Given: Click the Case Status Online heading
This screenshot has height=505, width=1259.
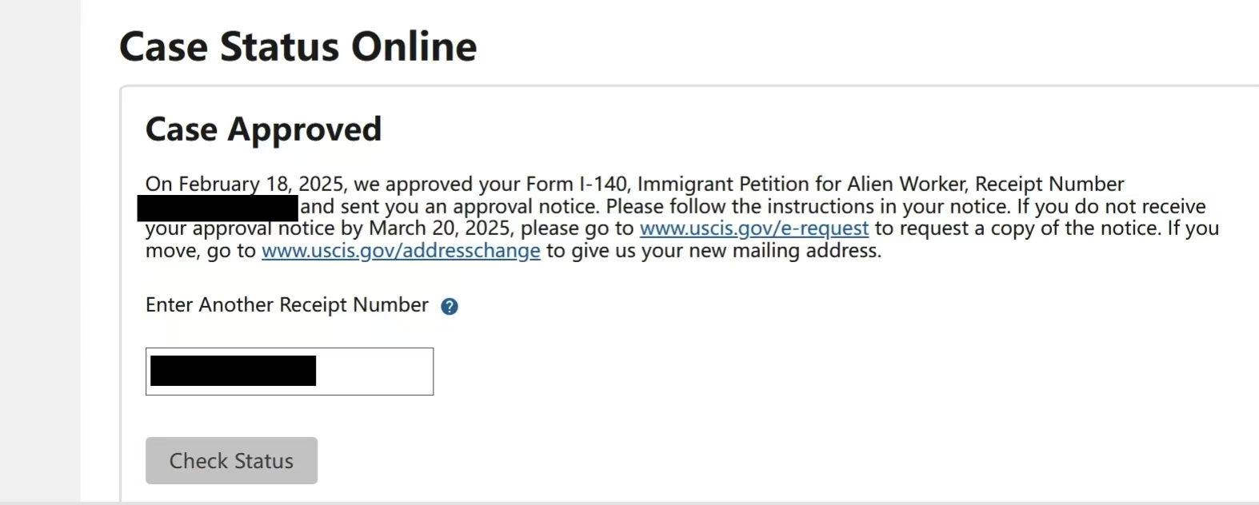Looking at the screenshot, I should [298, 46].
